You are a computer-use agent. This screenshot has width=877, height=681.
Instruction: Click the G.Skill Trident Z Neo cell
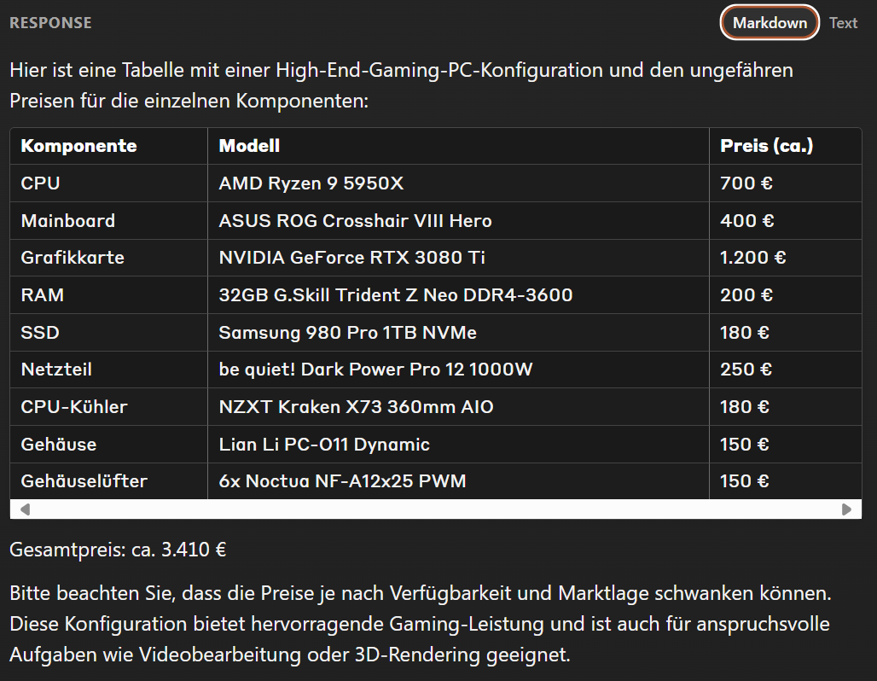pos(458,295)
